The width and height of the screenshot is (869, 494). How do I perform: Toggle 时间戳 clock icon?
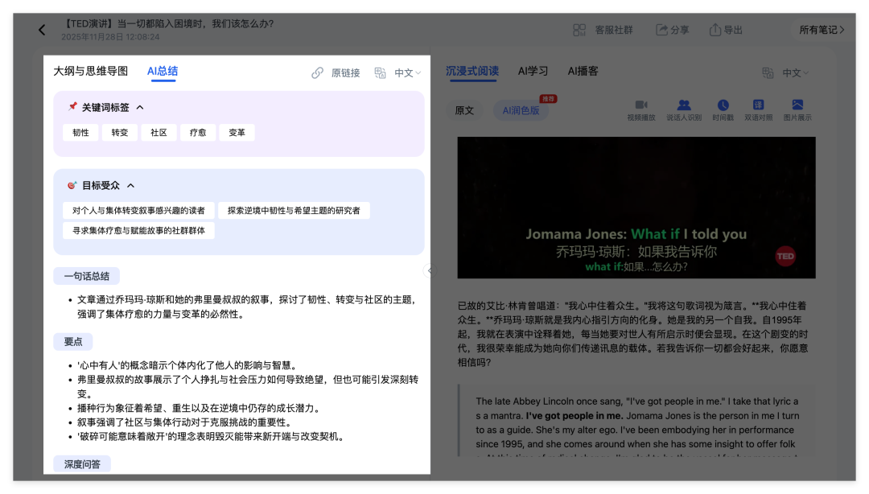[723, 105]
